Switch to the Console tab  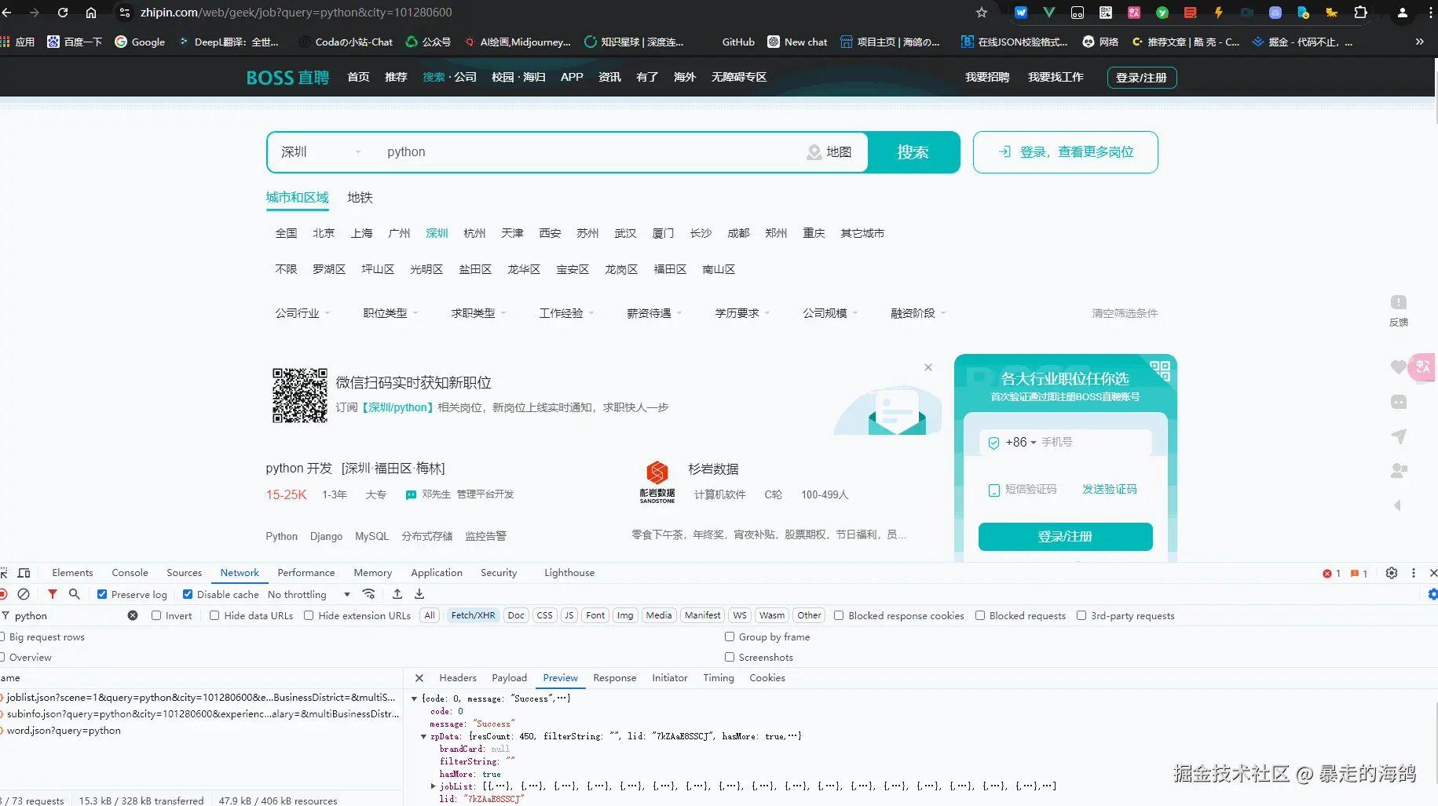[x=130, y=573]
